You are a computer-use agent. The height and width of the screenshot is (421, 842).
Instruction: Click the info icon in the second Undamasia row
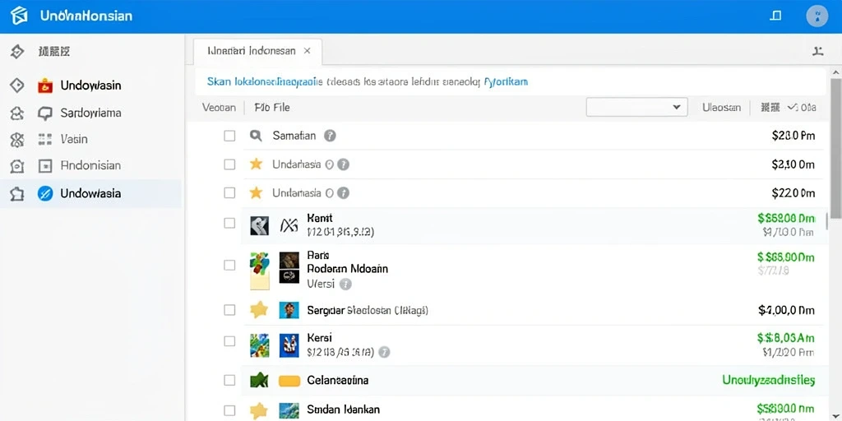click(x=343, y=192)
